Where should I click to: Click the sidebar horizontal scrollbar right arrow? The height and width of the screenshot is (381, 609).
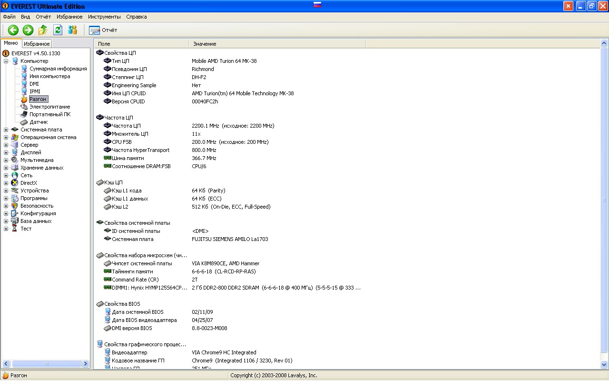click(x=86, y=363)
